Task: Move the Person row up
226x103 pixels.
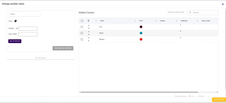Action: tap(89, 38)
